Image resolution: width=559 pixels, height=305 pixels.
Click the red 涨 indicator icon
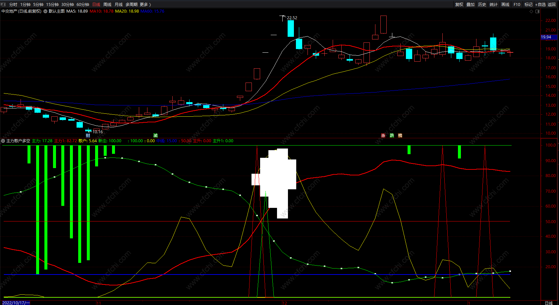[x=383, y=136]
